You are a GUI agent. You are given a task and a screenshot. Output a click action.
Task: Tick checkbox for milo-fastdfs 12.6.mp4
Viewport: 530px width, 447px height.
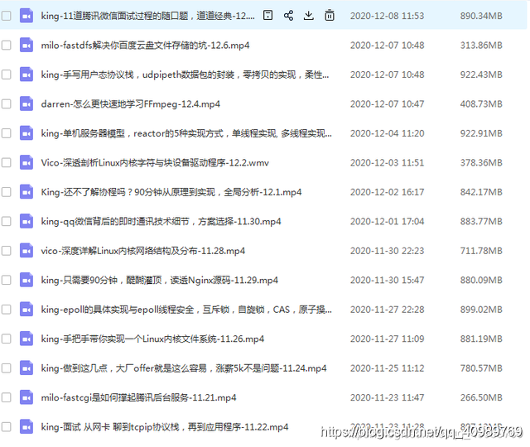coord(6,45)
